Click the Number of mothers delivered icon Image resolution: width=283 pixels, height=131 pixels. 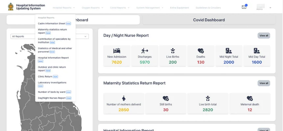tap(124, 98)
